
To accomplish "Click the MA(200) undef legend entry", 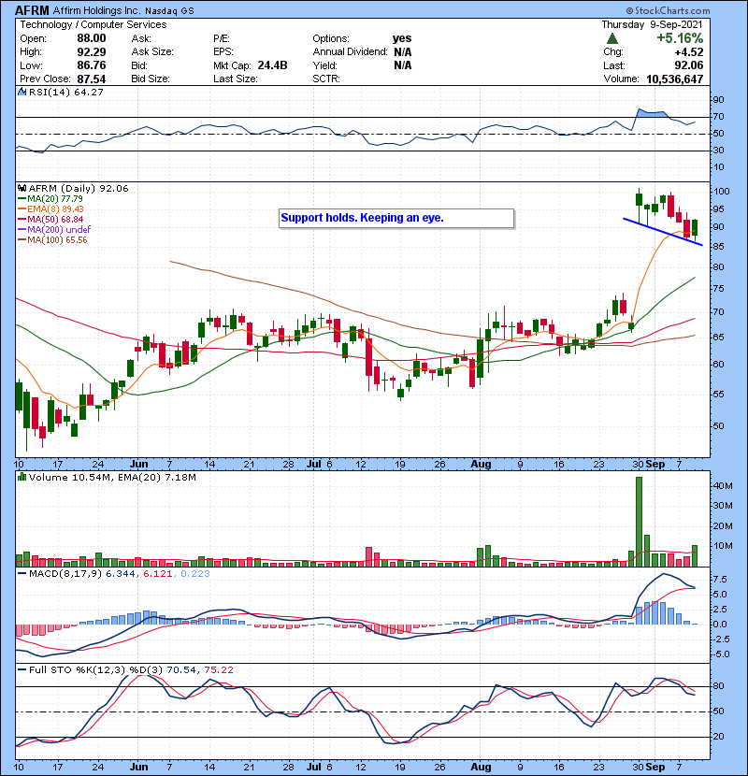I will pos(54,230).
